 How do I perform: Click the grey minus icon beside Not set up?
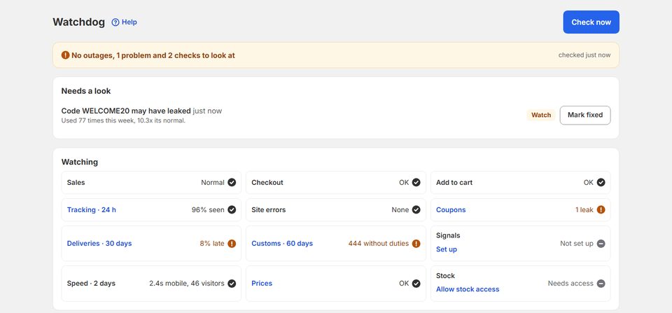point(601,244)
